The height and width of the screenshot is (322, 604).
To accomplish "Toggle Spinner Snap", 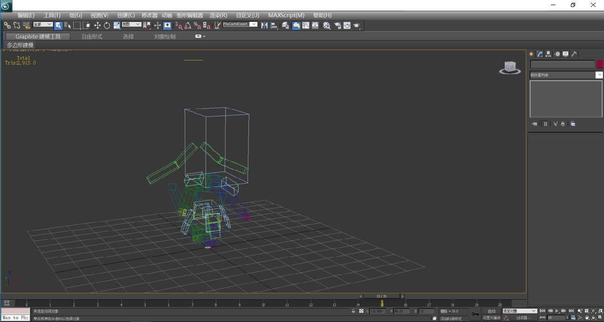I will [x=206, y=25].
